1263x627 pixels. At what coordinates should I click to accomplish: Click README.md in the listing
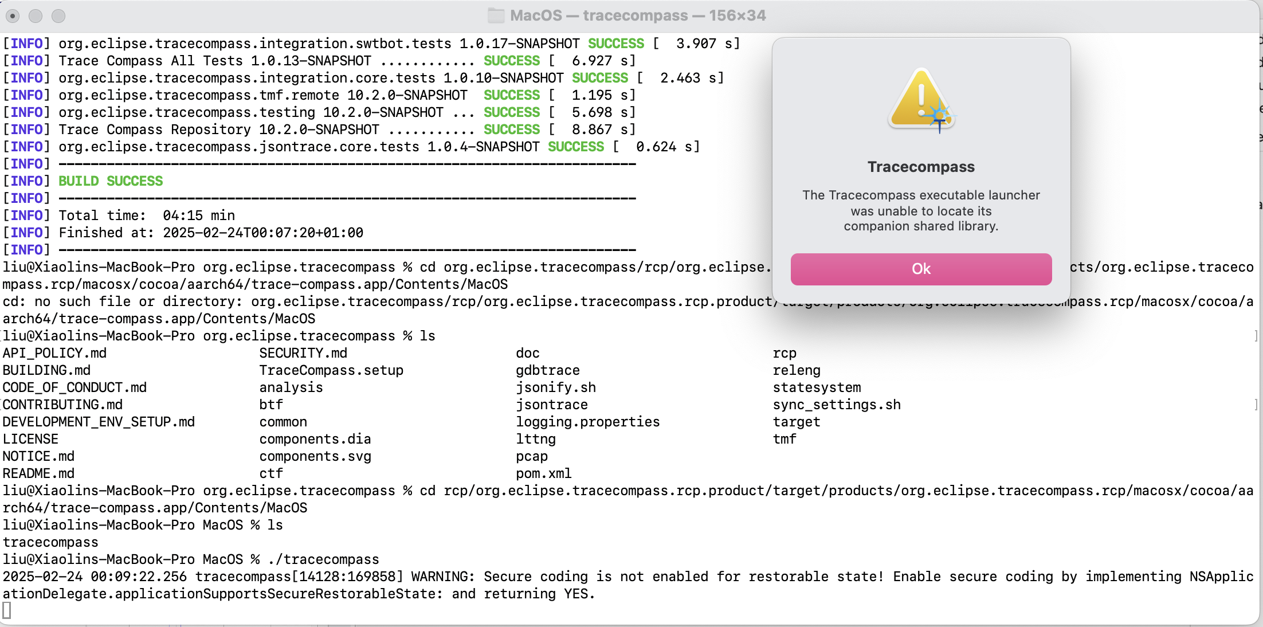pos(38,473)
